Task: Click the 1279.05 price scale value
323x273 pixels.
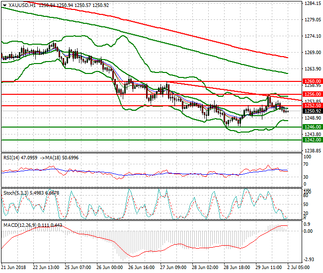Action: pyautogui.click(x=313, y=20)
